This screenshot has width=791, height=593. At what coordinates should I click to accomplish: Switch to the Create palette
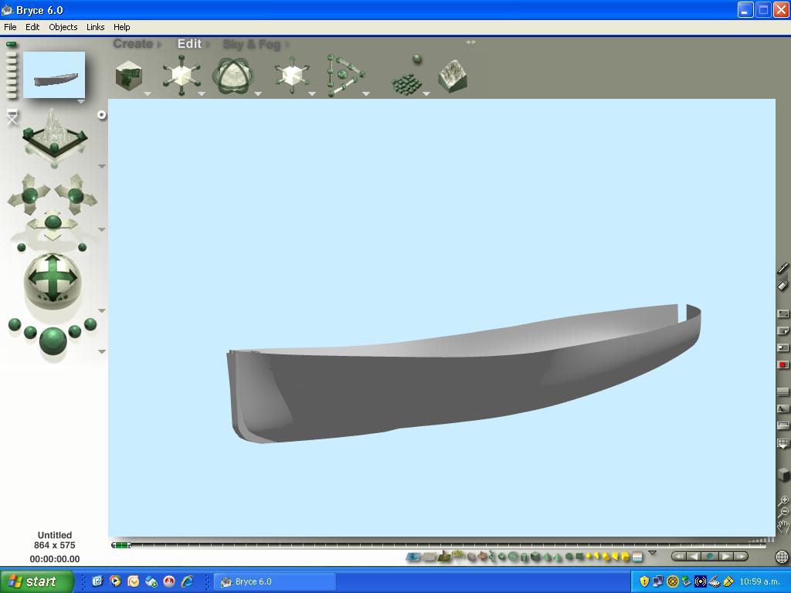coord(133,44)
